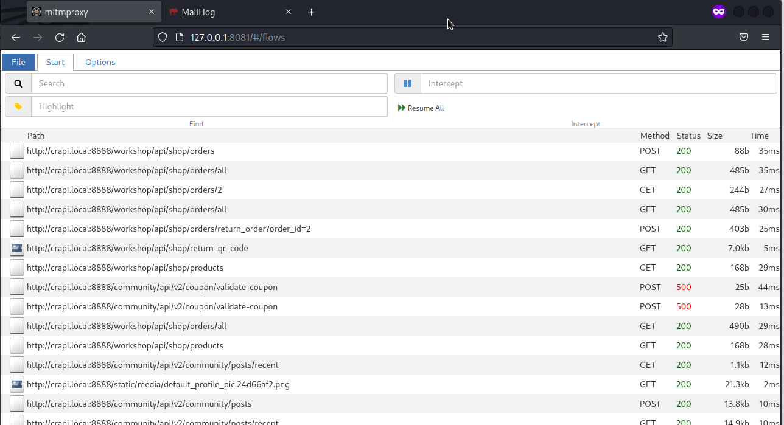Switch to the Options tab

click(x=100, y=62)
